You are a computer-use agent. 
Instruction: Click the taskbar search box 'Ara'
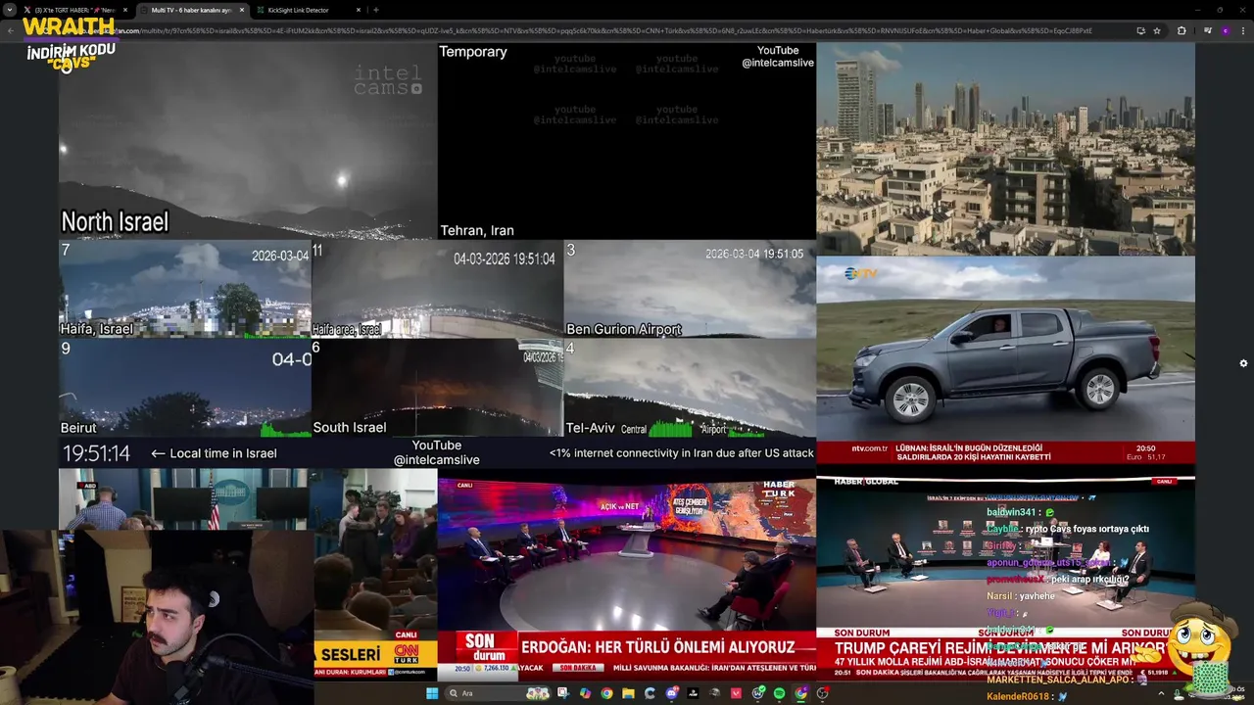[496, 693]
